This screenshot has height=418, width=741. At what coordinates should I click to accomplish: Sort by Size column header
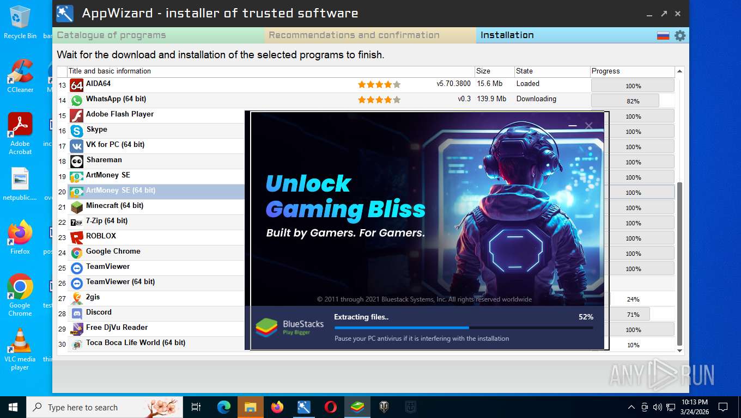coord(494,71)
